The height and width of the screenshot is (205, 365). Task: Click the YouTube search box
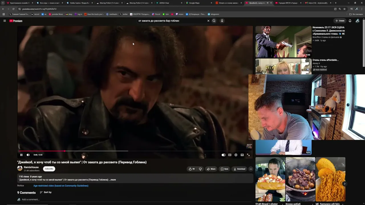(171, 21)
